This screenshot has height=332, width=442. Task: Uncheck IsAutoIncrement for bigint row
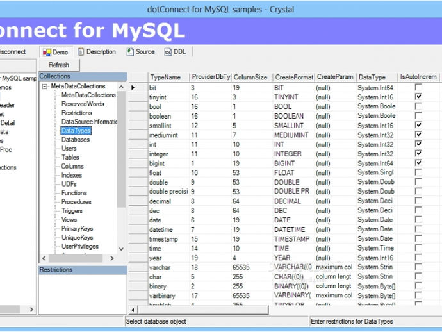click(418, 163)
